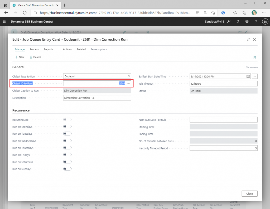Open the browser Favorites list
Viewport: 270px width, 209px height.
point(235,13)
